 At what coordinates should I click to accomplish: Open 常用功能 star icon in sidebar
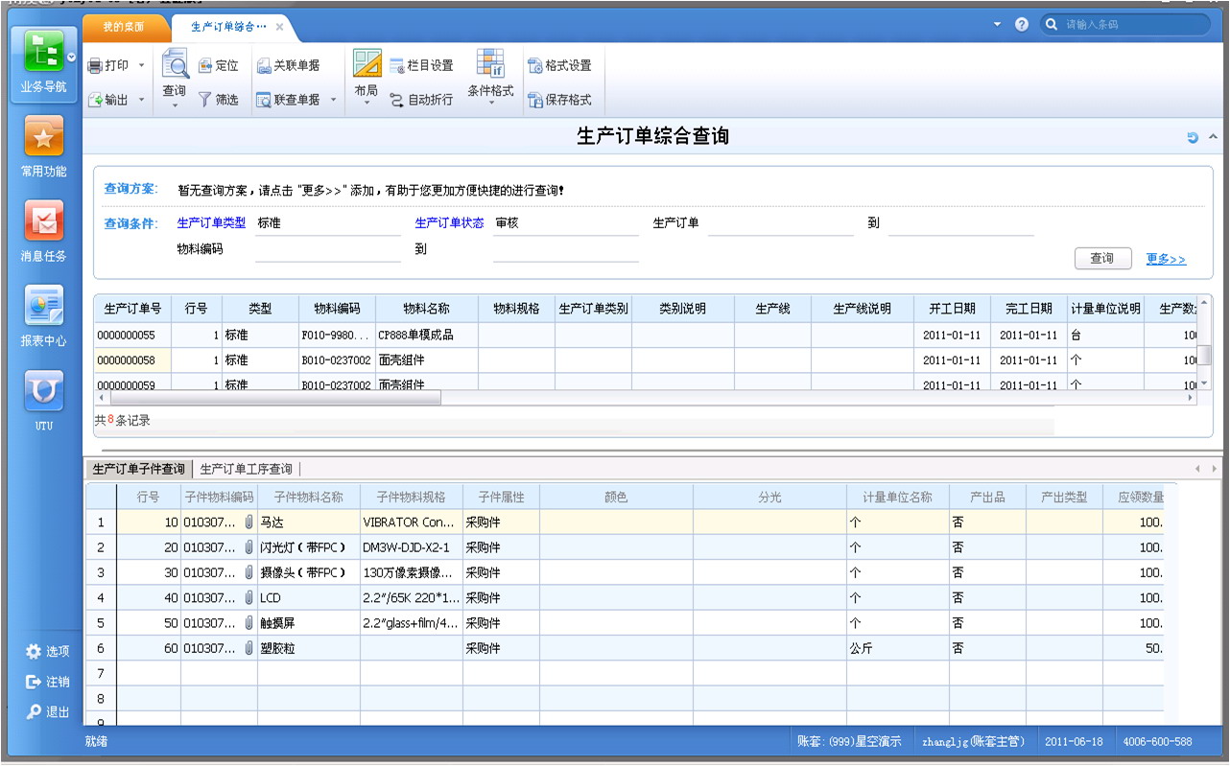tap(44, 136)
